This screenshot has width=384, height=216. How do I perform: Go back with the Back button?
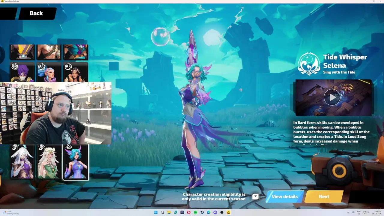pyautogui.click(x=37, y=13)
